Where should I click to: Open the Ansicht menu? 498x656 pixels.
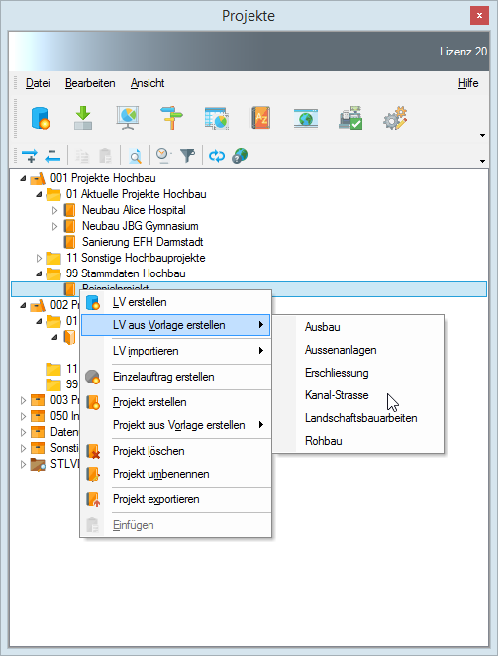(148, 83)
